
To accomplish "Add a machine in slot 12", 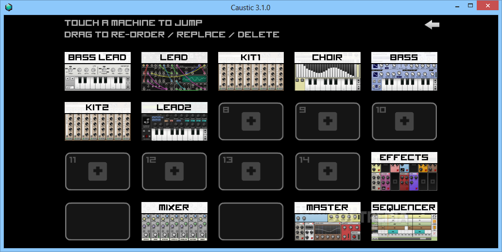I will (174, 171).
